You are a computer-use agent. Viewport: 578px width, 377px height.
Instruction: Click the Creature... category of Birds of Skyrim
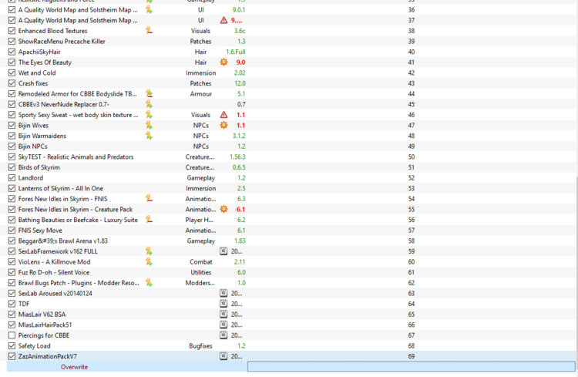tap(200, 167)
